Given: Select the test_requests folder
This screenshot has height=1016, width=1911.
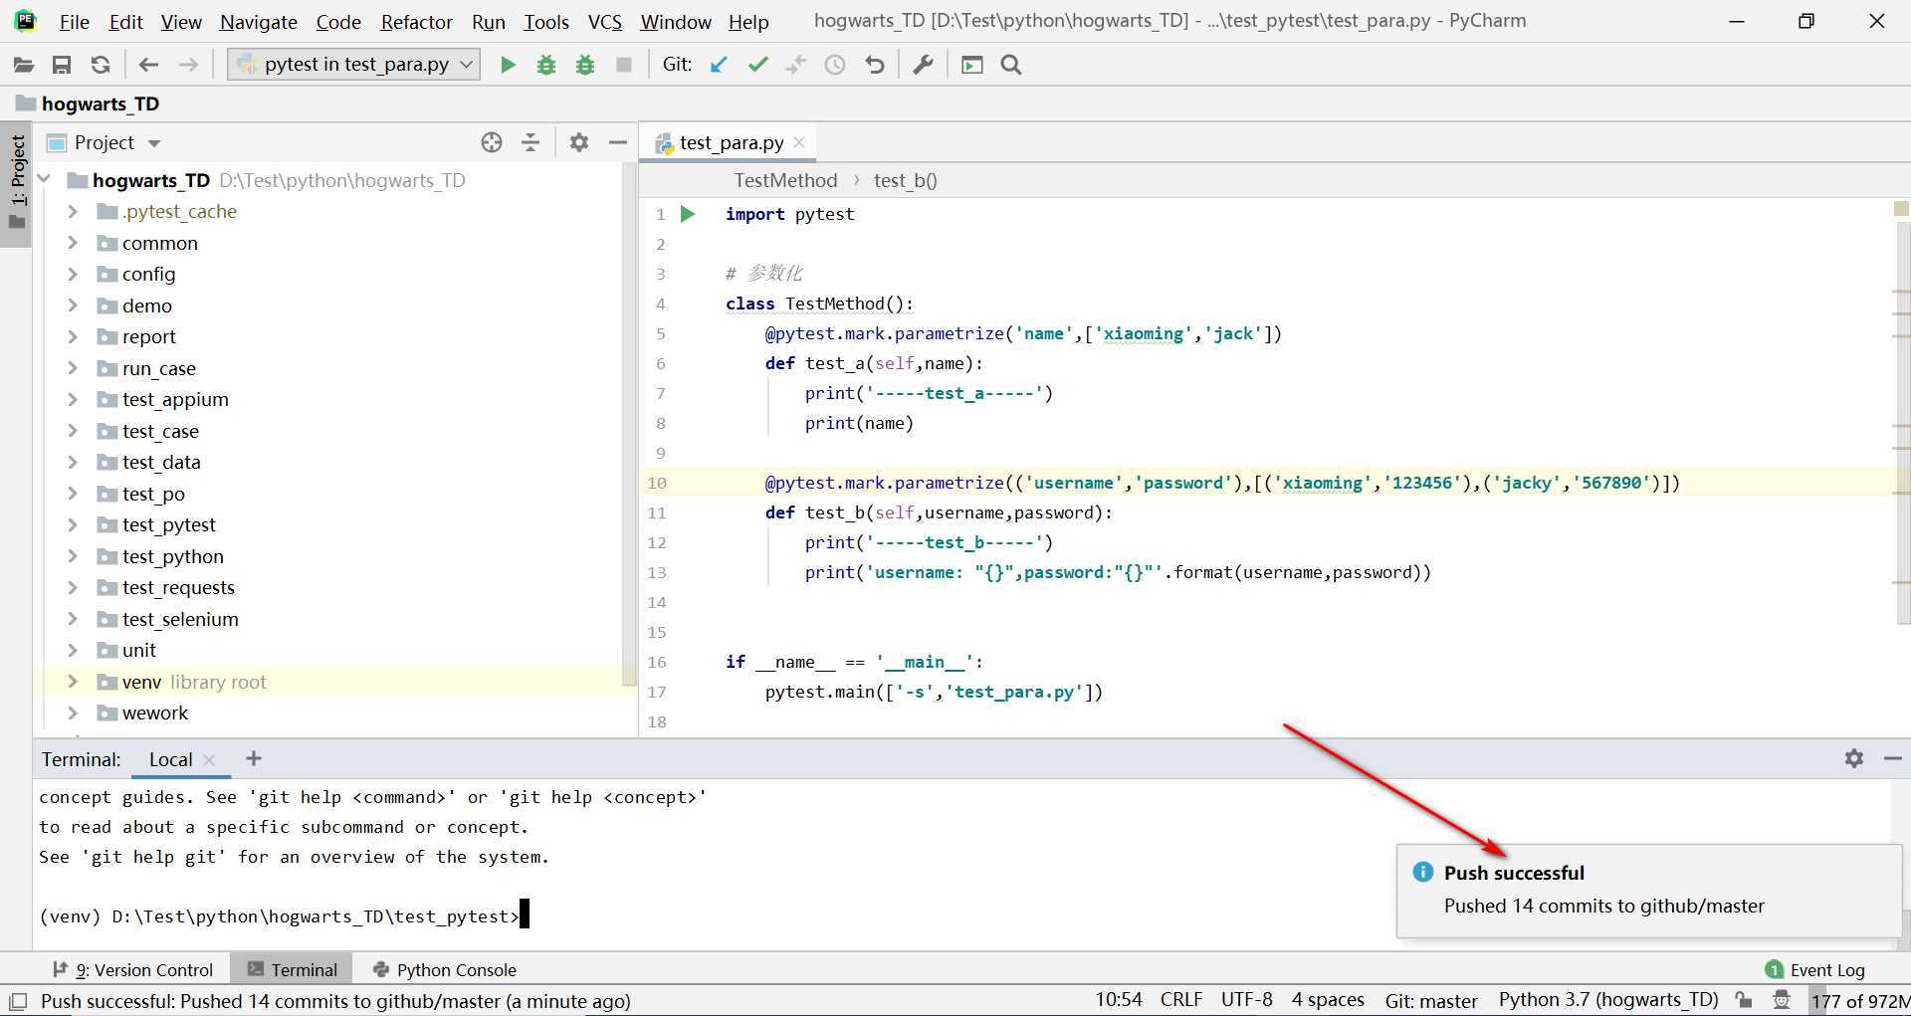Looking at the screenshot, I should coord(178,587).
